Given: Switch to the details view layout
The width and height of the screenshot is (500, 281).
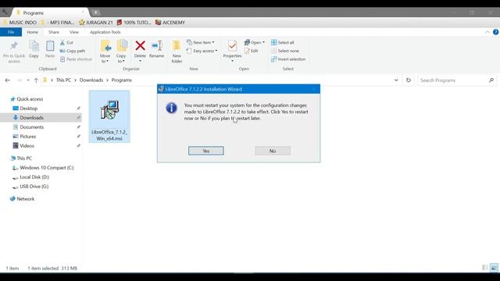Looking at the screenshot, I should tap(485, 268).
